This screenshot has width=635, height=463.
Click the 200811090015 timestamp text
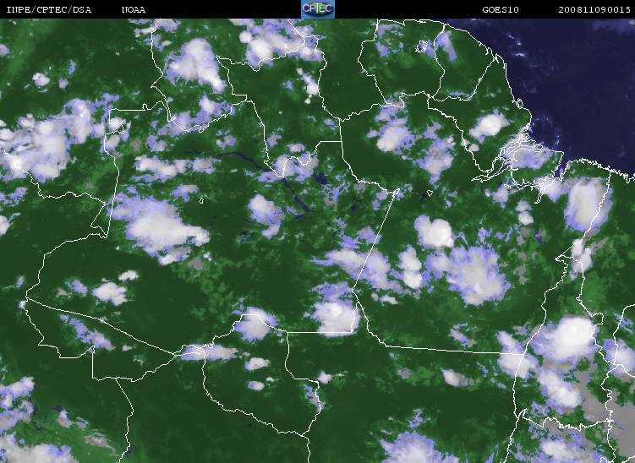click(x=594, y=9)
